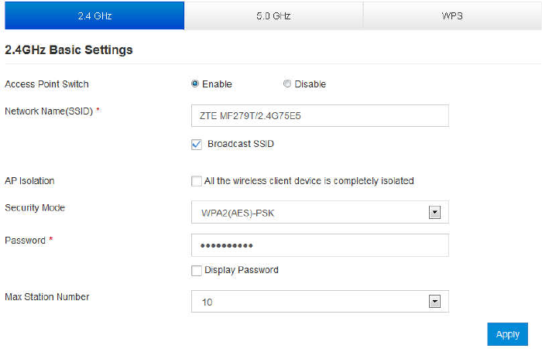The image size is (542, 352).
Task: Click the WPA2(AES)-PSK combo box
Action: (310, 212)
